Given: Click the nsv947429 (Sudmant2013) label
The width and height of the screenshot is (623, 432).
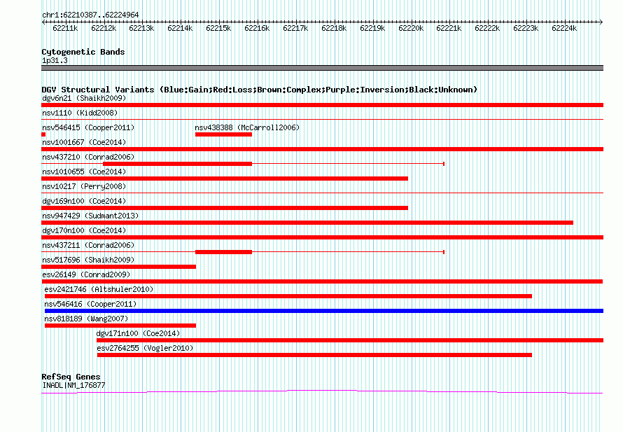Looking at the screenshot, I should [90, 216].
